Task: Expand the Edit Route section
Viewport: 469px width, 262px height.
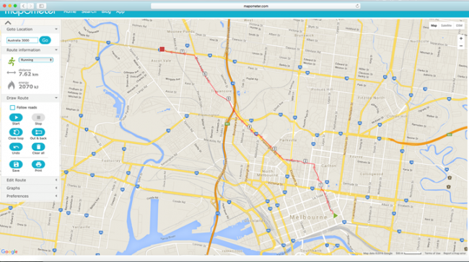Action: [30, 180]
